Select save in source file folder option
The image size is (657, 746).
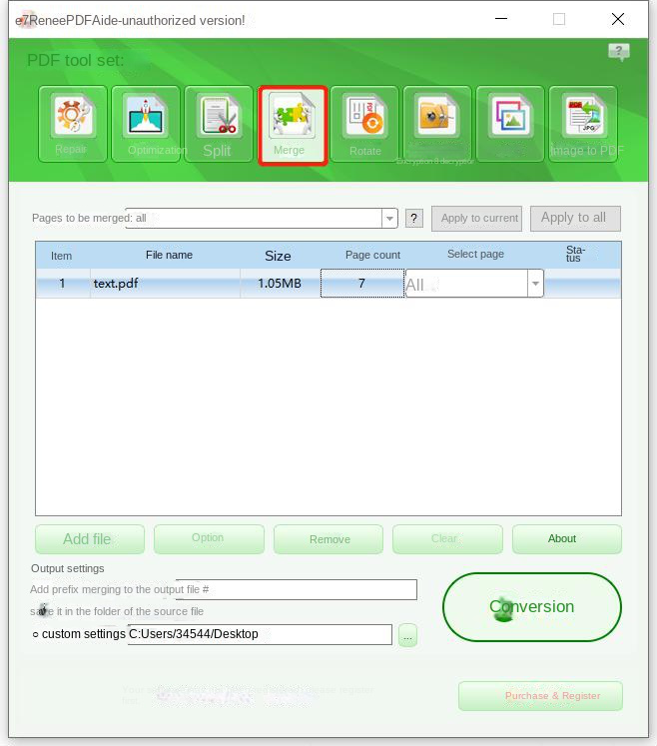42,610
